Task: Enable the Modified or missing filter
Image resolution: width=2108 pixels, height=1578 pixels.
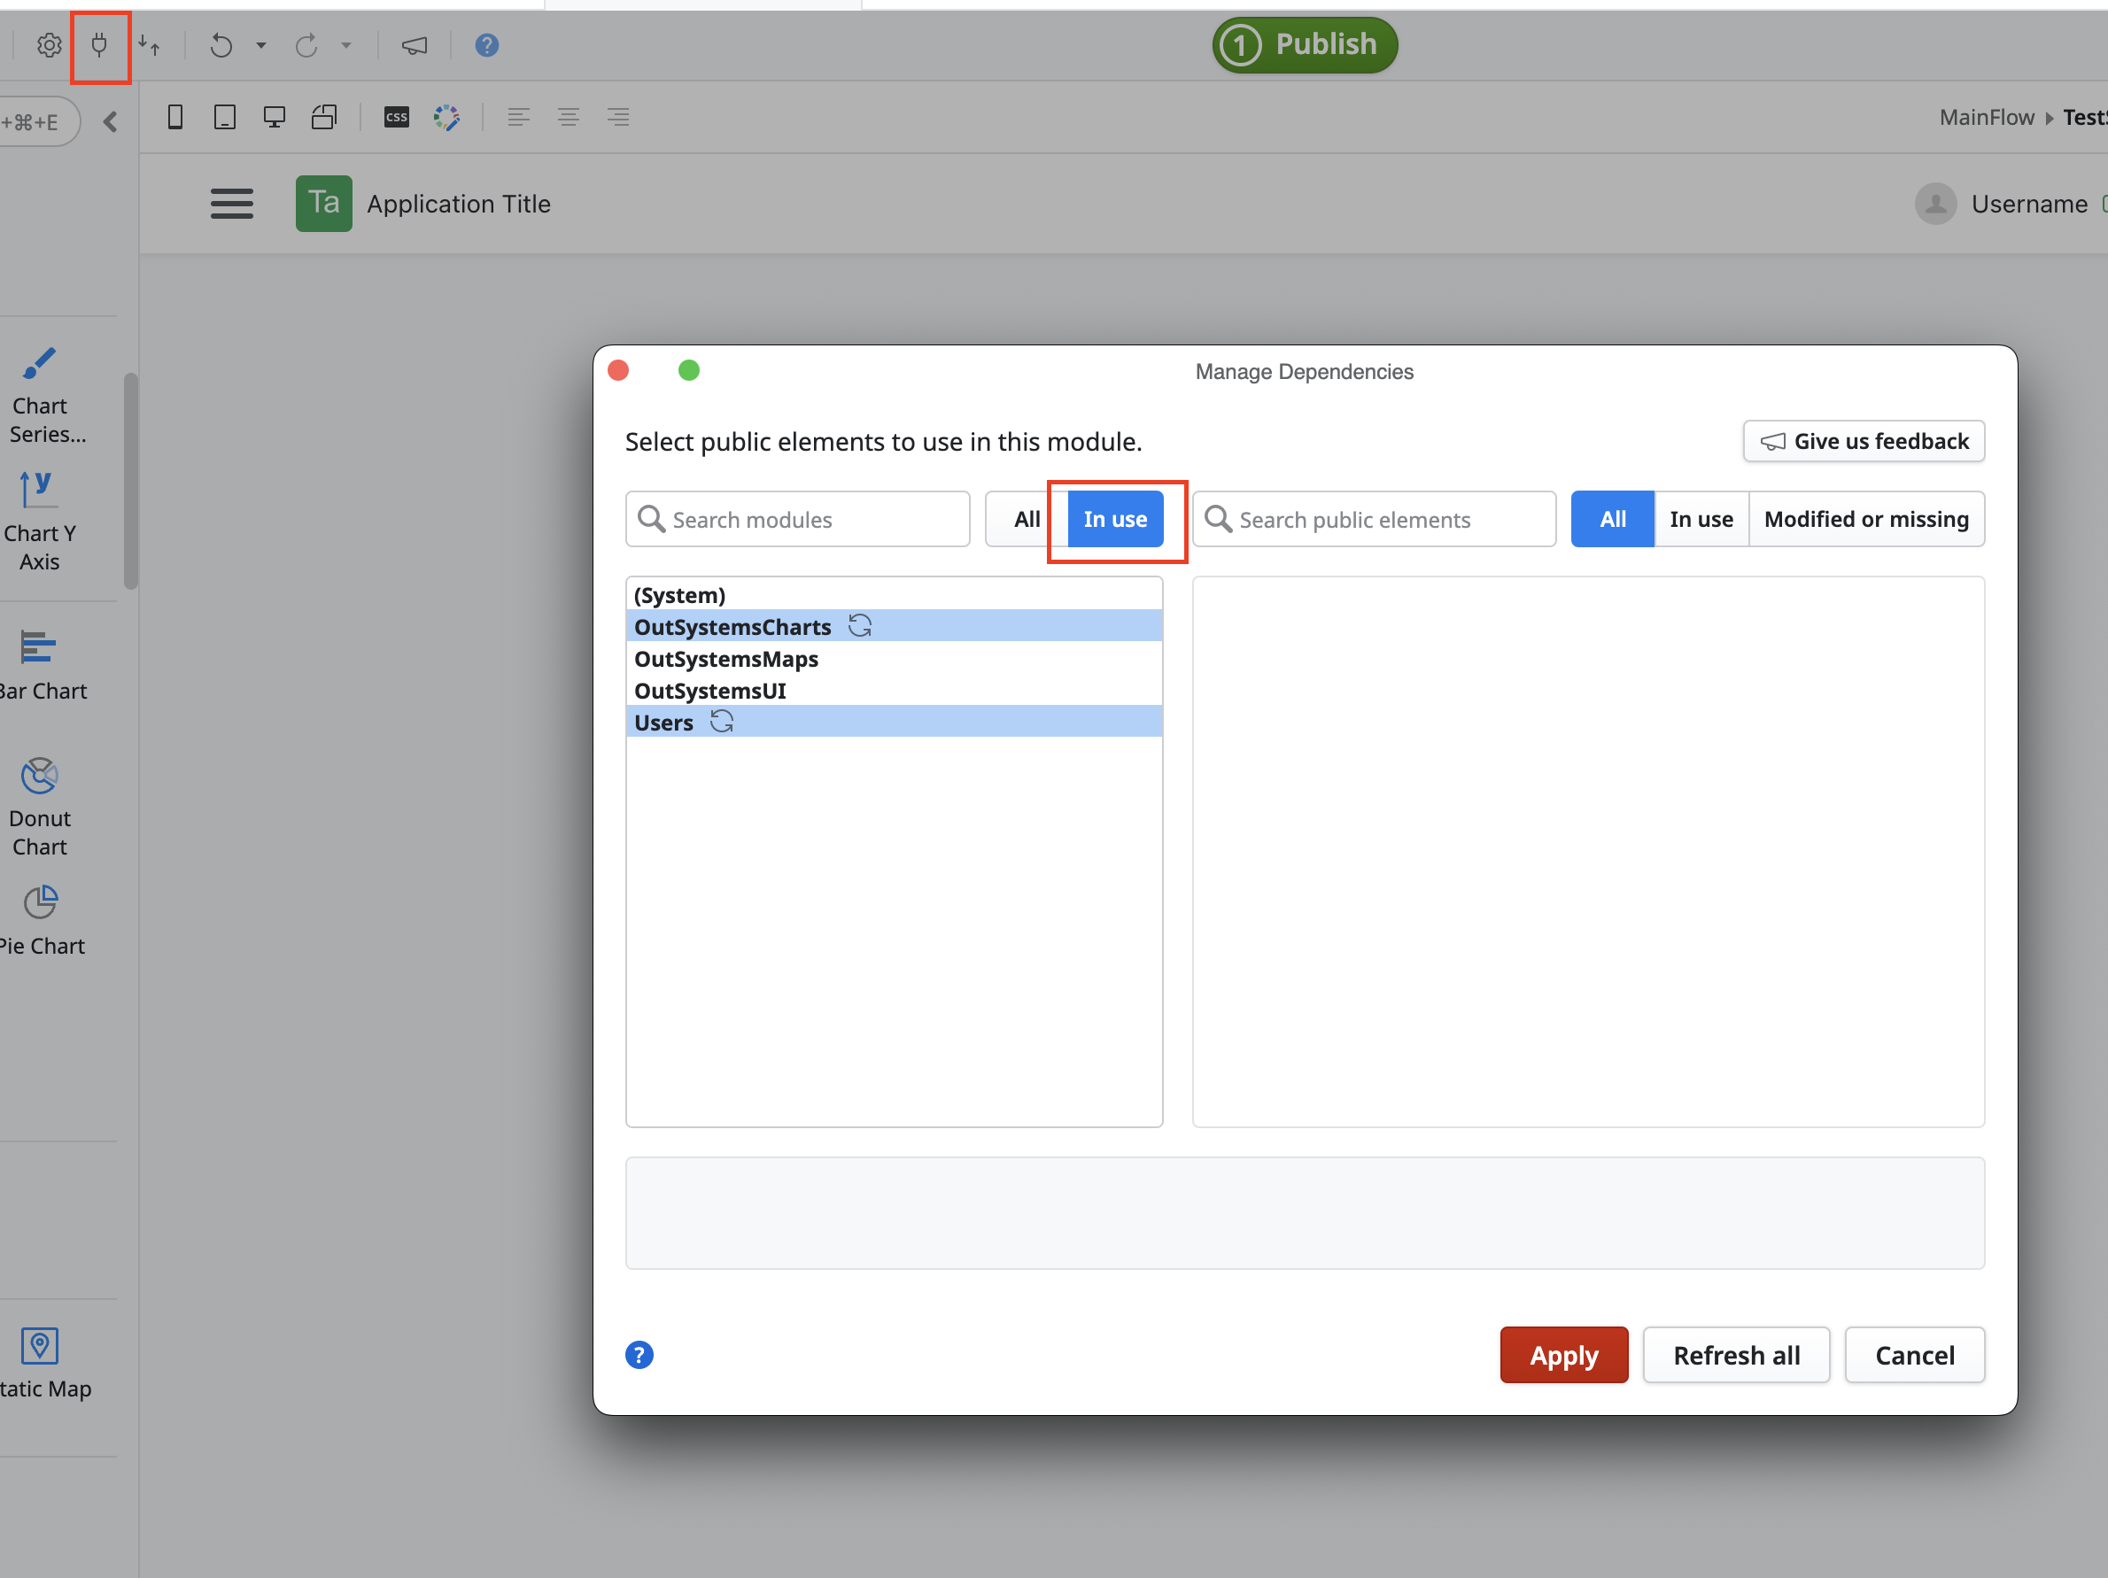Action: [1866, 518]
